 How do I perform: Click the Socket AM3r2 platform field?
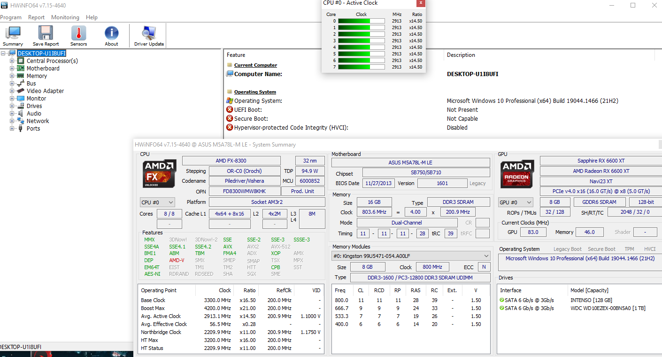[267, 202]
